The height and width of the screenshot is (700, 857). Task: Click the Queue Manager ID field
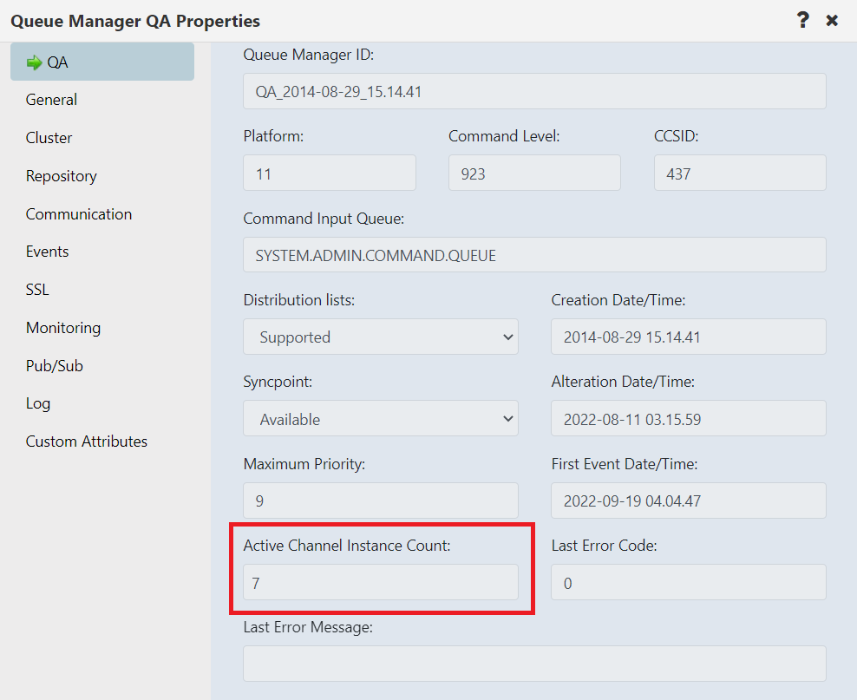coord(534,91)
